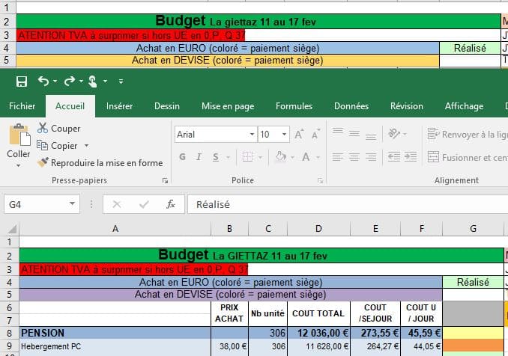This screenshot has width=508, height=356.
Task: Click the formula bar containing Réalisé
Action: (348, 204)
